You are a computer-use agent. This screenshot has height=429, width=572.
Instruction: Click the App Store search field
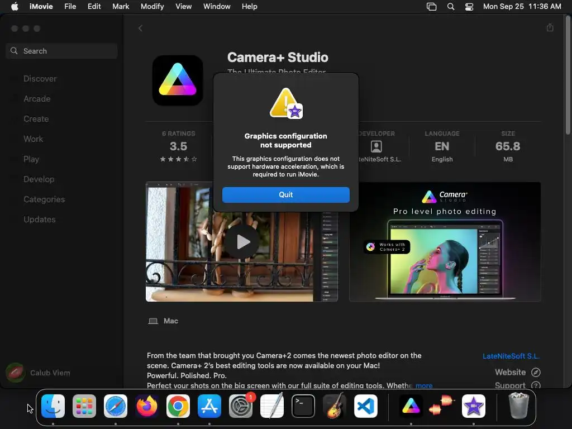pyautogui.click(x=61, y=51)
